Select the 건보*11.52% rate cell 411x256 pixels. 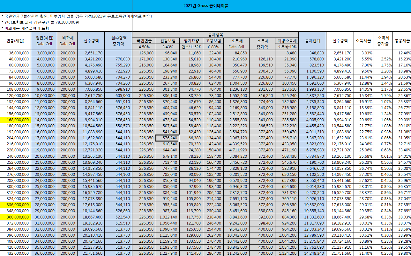point(191,47)
